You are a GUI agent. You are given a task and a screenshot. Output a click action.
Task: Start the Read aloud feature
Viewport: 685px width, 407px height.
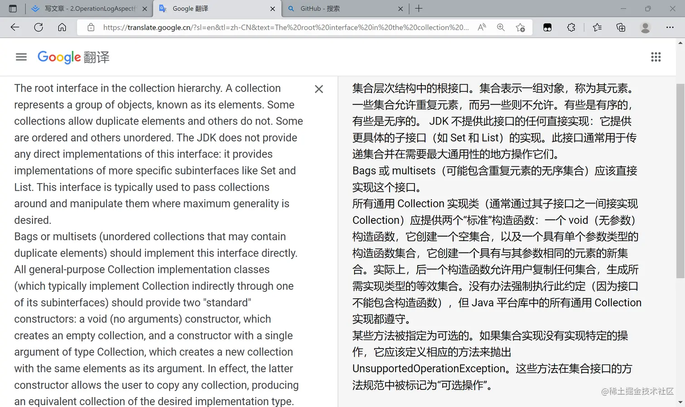[x=482, y=27]
